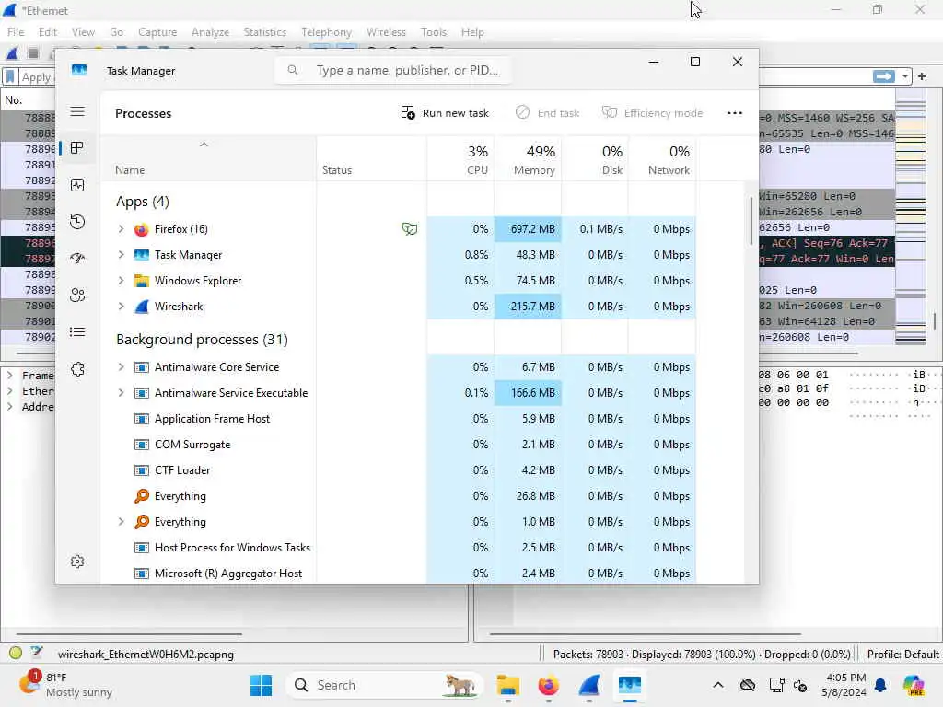Open Details page icon in sidebar
Image resolution: width=943 pixels, height=707 pixels.
pos(77,331)
